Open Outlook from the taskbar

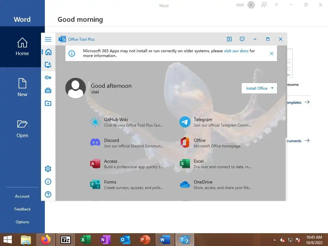(x=125, y=240)
